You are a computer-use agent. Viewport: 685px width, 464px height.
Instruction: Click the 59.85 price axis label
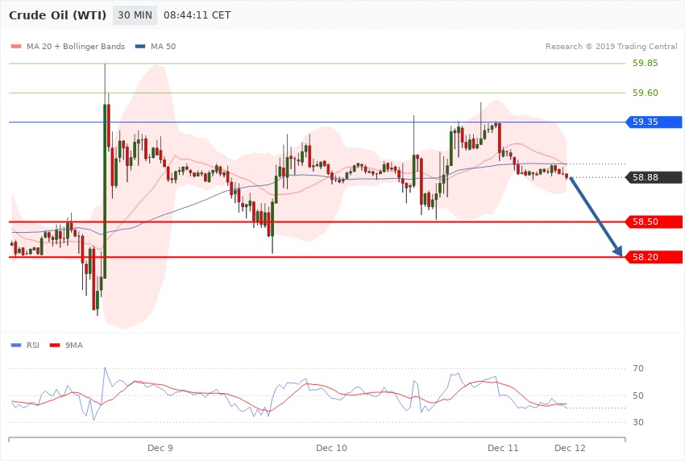pyautogui.click(x=646, y=64)
